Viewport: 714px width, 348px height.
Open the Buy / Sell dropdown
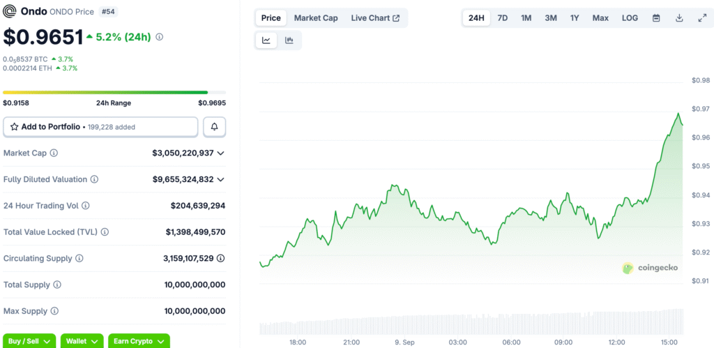pos(29,341)
